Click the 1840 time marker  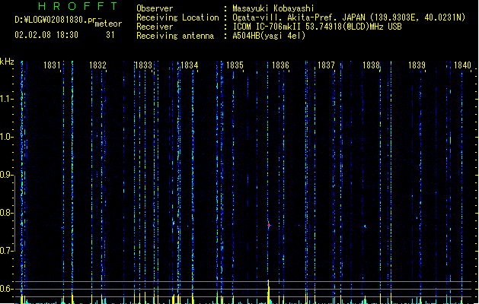pos(462,65)
